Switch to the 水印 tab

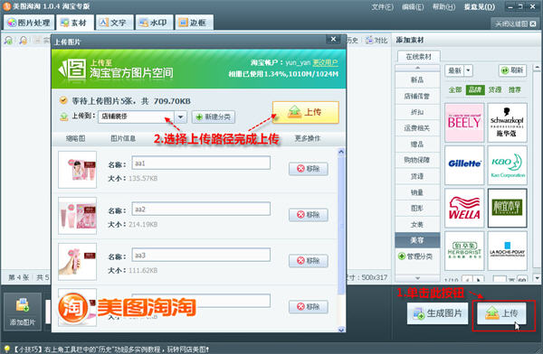154,23
